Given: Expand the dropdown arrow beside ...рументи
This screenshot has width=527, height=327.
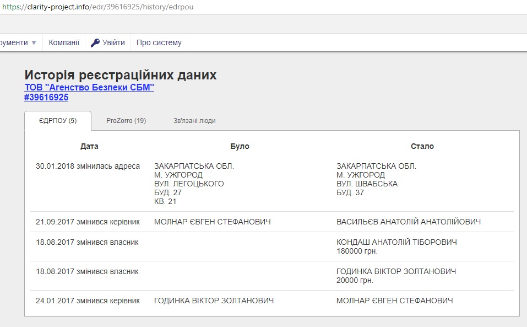Looking at the screenshot, I should click(34, 42).
